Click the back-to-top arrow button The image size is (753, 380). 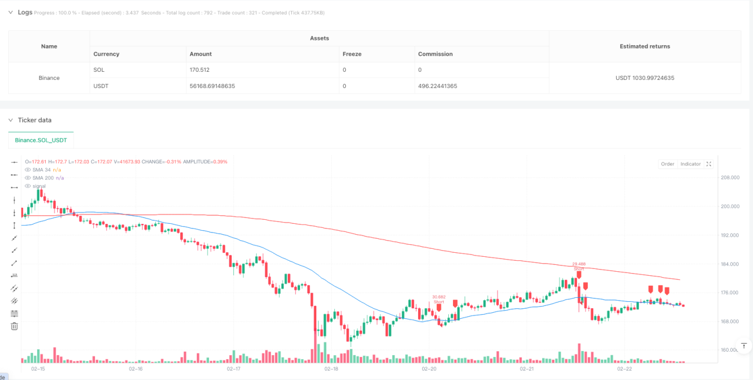coord(743,346)
